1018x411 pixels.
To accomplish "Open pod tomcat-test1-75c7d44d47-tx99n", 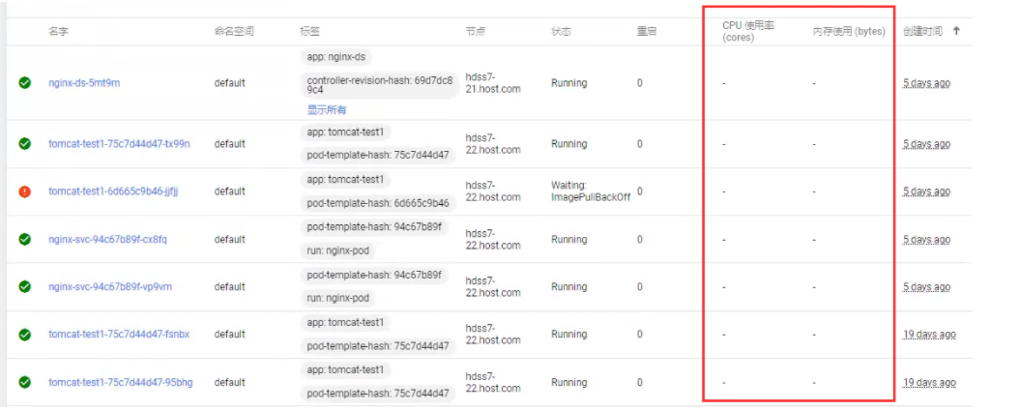I will pos(120,143).
